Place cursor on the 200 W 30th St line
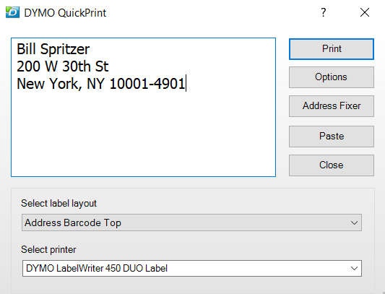 (x=62, y=66)
